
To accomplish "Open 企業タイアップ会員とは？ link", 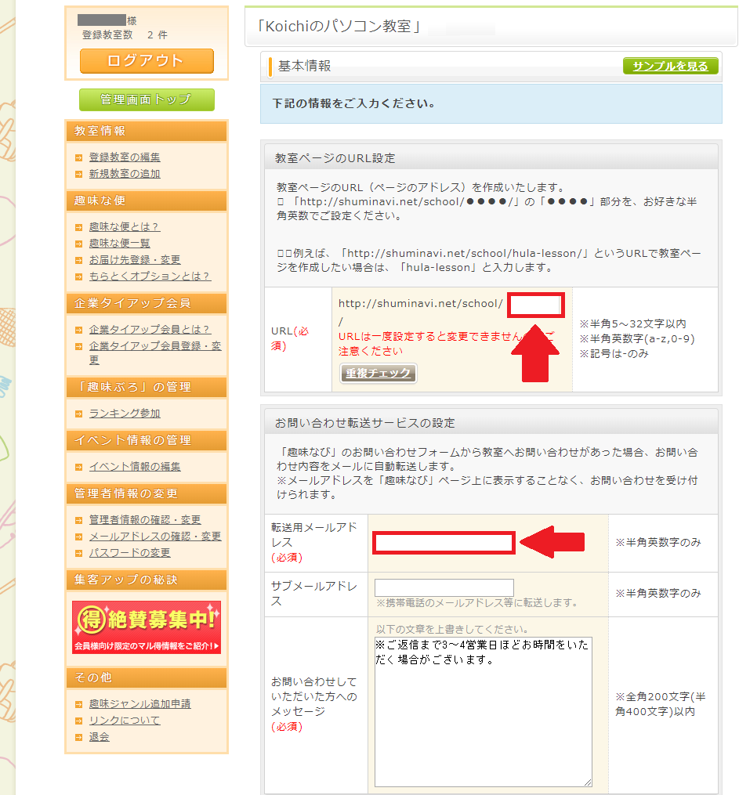I will click(150, 330).
